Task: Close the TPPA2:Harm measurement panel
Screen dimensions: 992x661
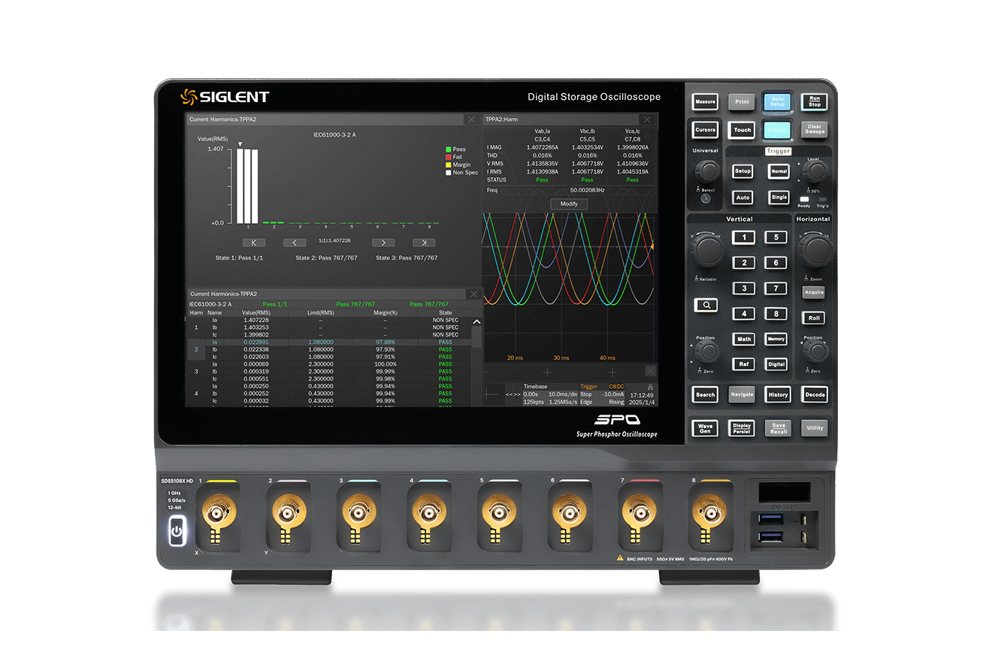Action: [x=647, y=119]
